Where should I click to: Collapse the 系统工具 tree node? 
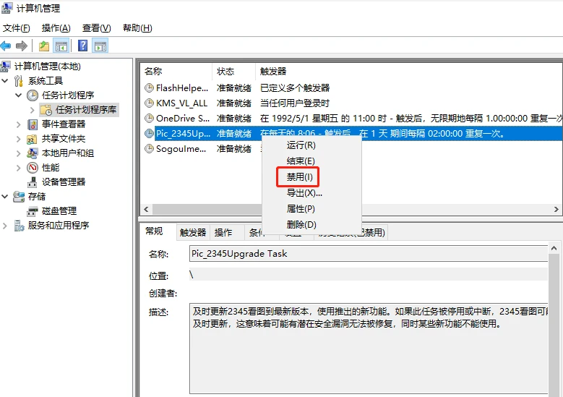click(6, 80)
